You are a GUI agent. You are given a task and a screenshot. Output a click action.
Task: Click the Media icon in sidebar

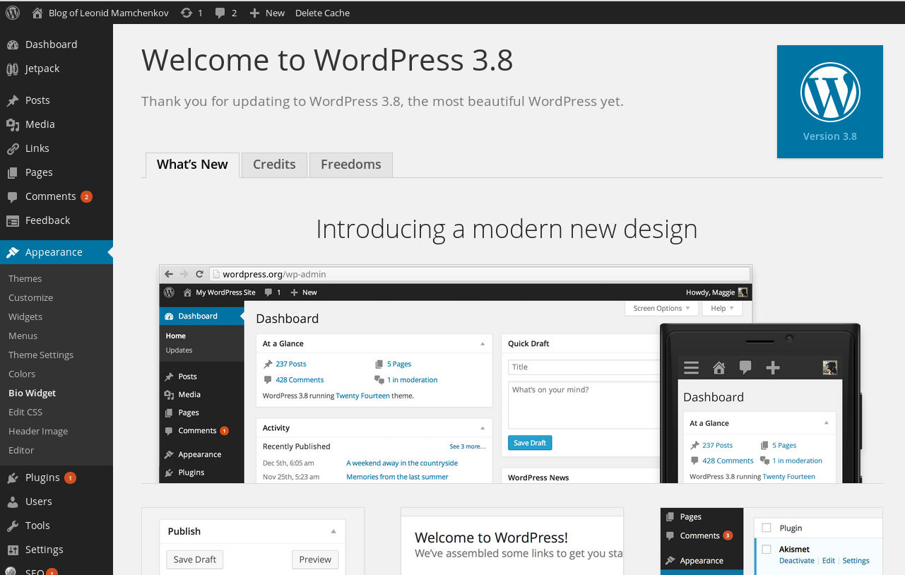(x=13, y=124)
